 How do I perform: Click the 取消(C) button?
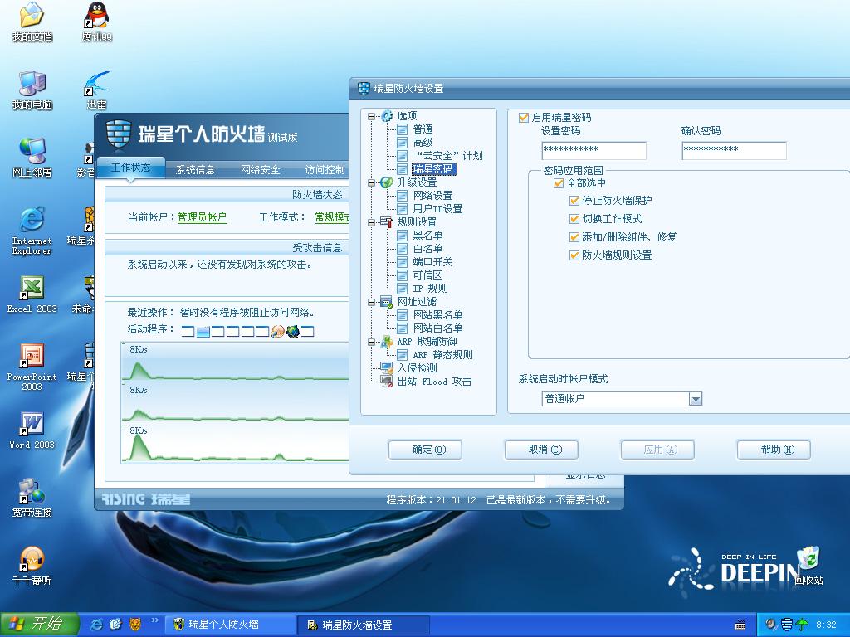click(x=541, y=450)
